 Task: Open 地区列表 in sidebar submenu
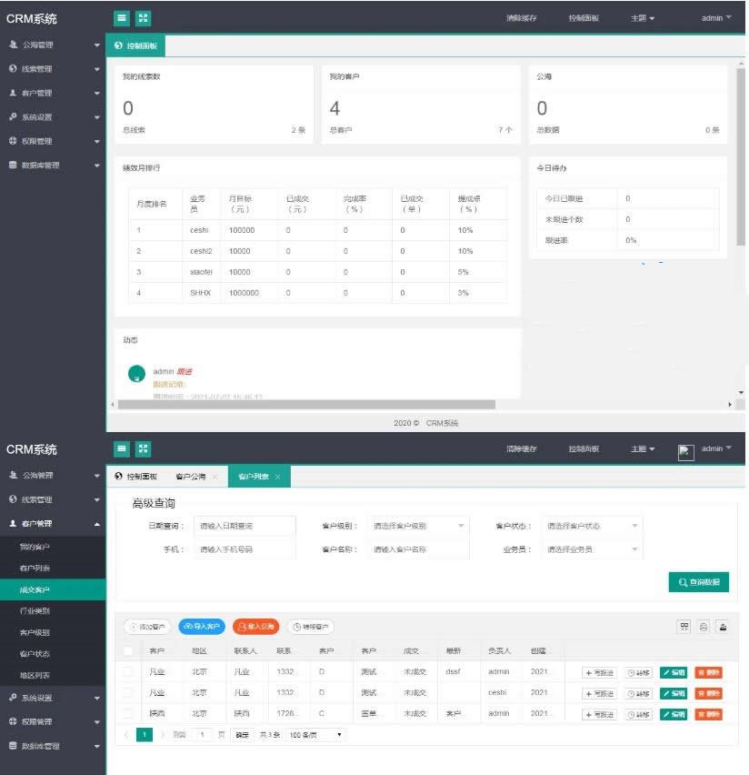click(53, 675)
